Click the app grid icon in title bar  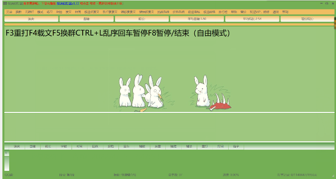click(x=5, y=3)
